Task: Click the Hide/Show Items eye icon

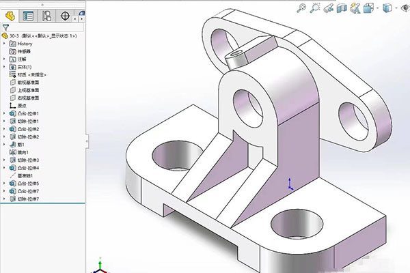Action: (x=405, y=8)
